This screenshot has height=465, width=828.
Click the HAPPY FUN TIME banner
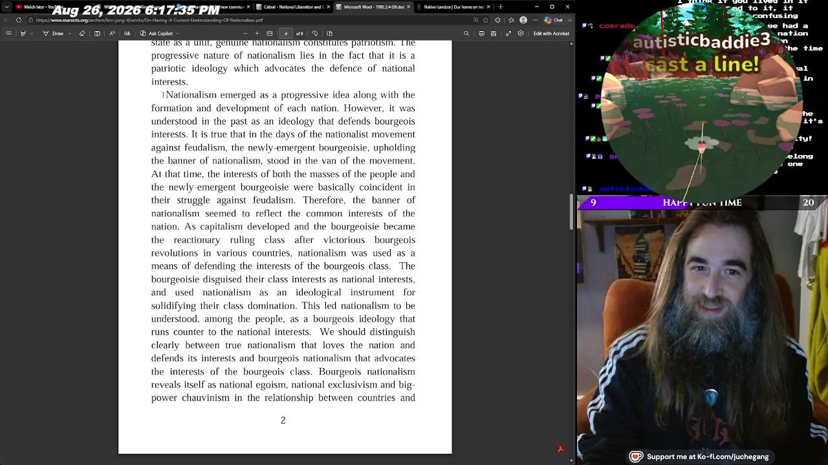point(703,203)
